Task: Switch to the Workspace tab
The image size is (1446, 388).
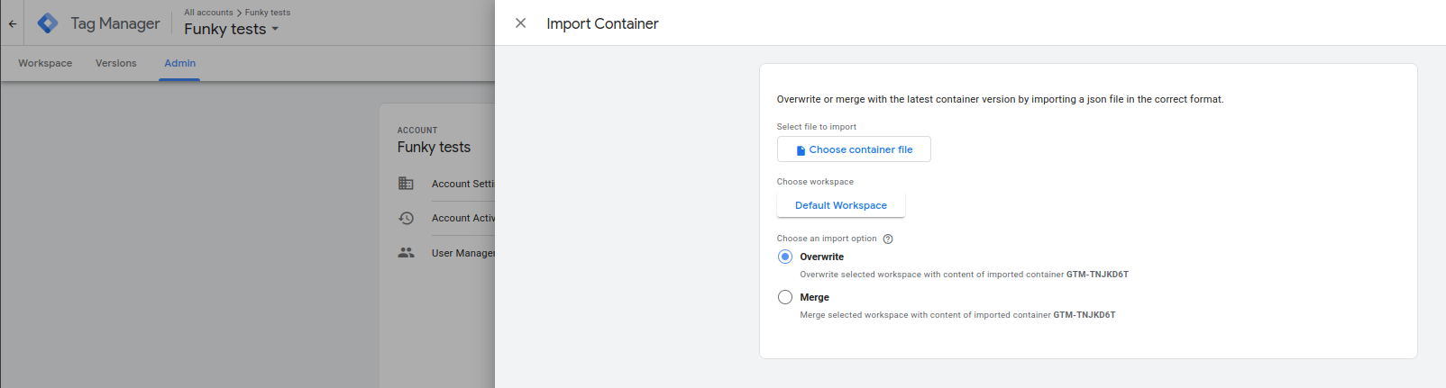Action: tap(45, 63)
